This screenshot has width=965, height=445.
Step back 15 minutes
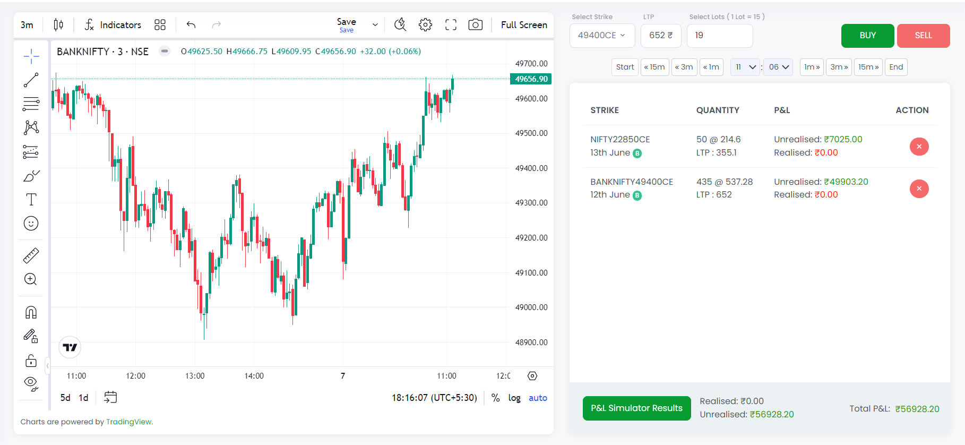(x=654, y=67)
